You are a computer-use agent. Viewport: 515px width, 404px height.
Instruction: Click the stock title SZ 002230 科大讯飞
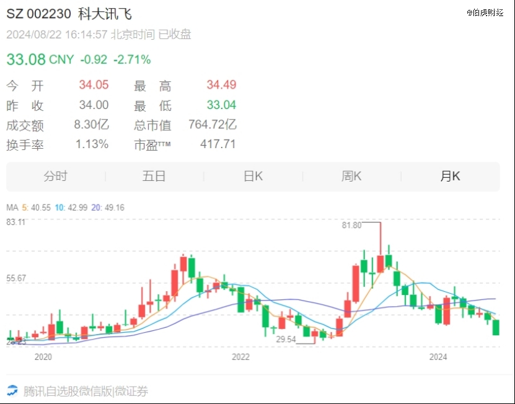(69, 14)
